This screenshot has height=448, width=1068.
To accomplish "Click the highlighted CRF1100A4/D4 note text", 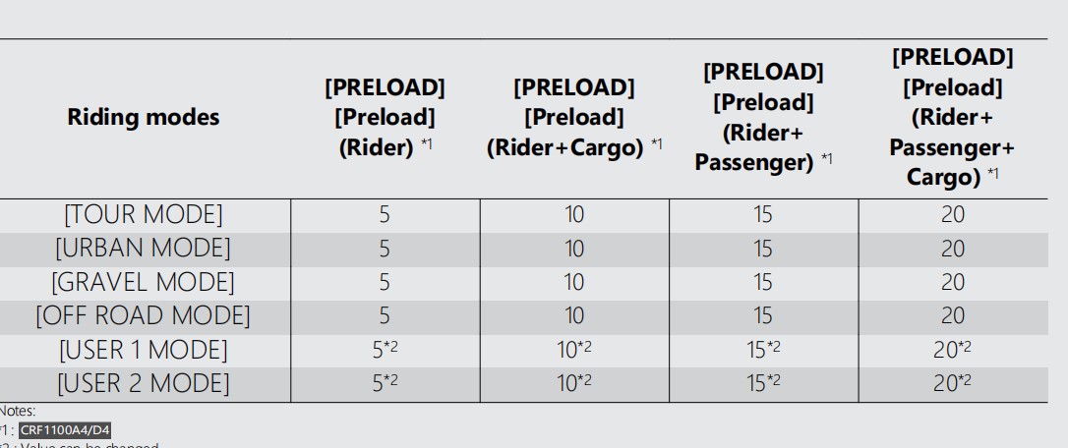I will pyautogui.click(x=65, y=429).
